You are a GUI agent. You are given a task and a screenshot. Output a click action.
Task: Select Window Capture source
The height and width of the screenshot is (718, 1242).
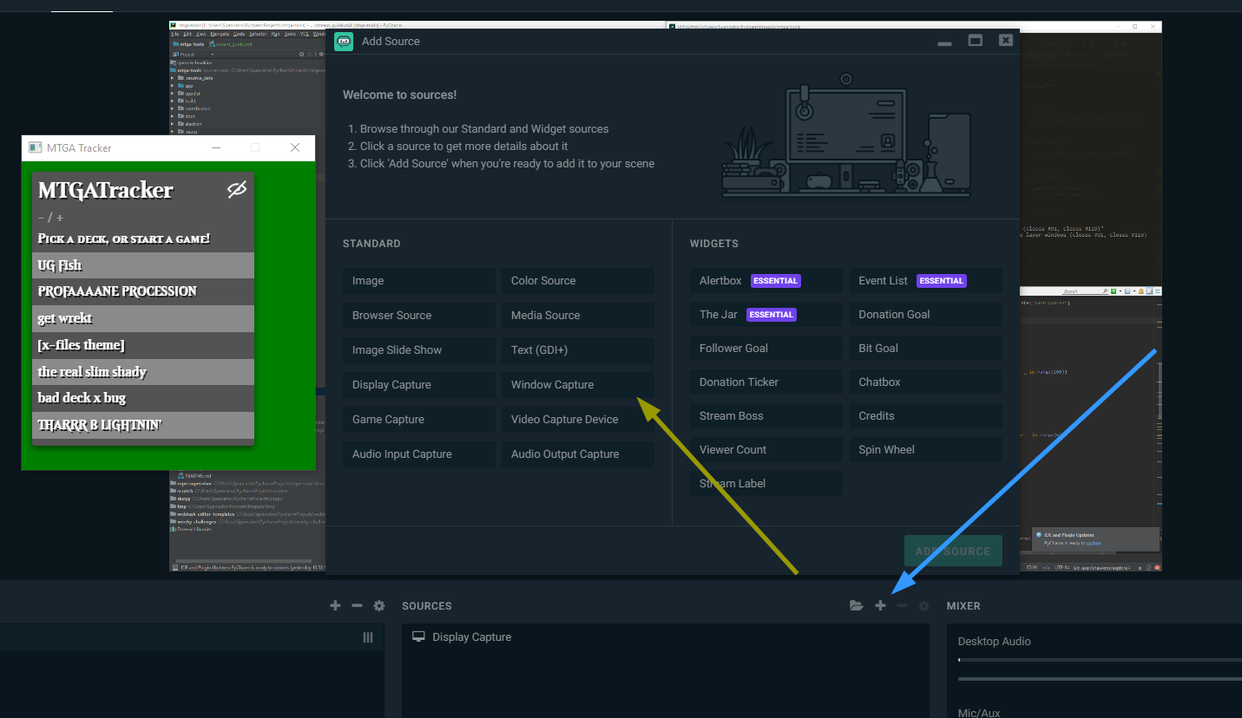577,385
